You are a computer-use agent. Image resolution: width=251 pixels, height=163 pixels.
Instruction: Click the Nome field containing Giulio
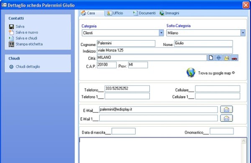click(203, 43)
